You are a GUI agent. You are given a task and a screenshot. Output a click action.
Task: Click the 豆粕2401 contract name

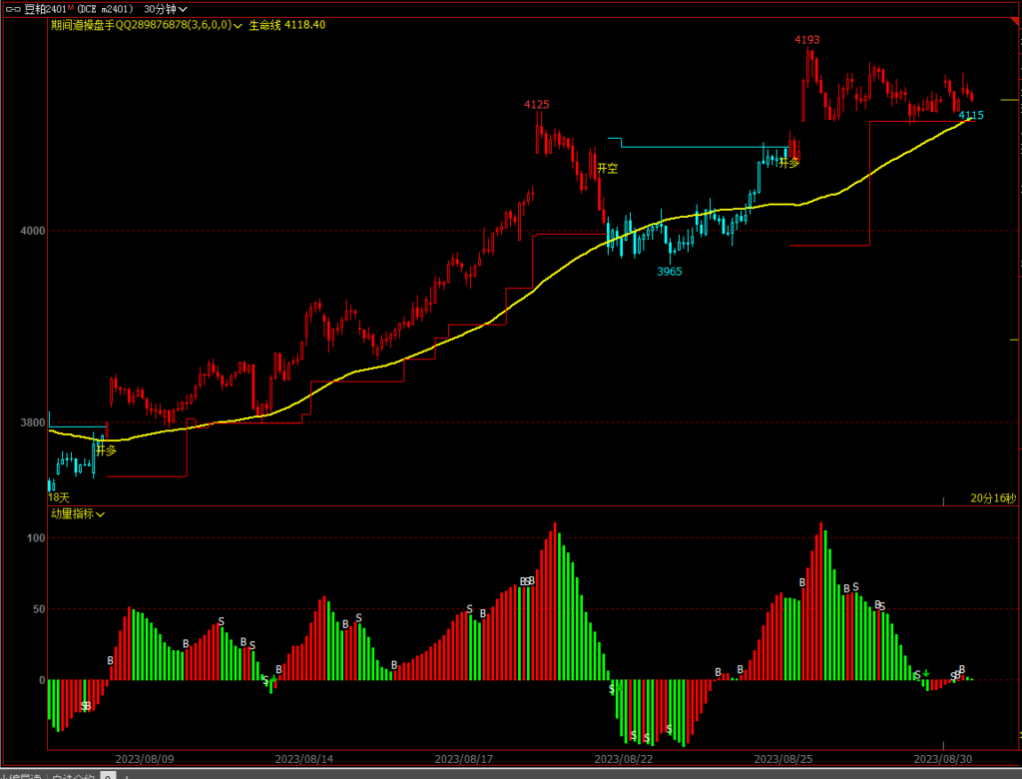click(44, 9)
